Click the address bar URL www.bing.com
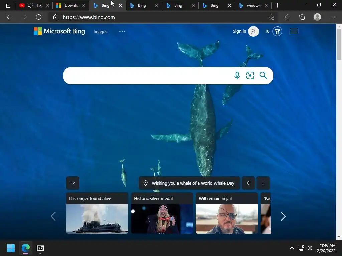The image size is (342, 256). pos(89,17)
